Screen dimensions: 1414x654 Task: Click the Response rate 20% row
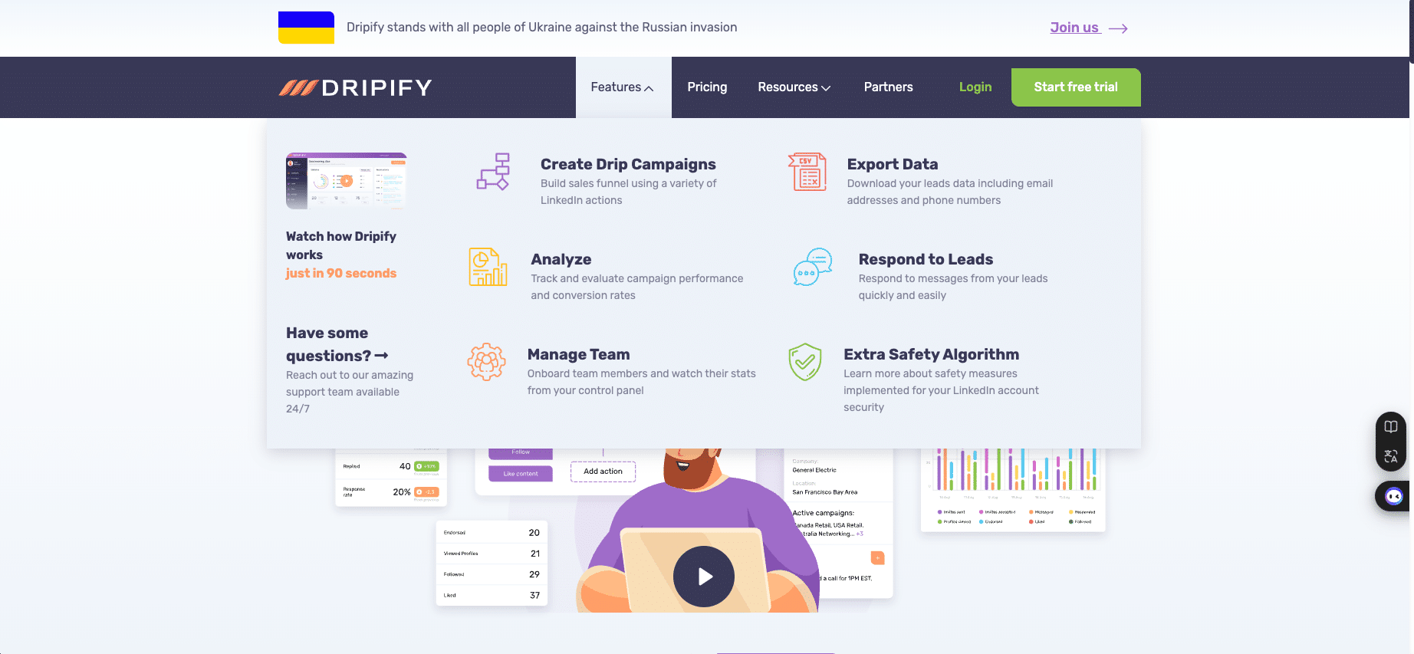coord(391,492)
